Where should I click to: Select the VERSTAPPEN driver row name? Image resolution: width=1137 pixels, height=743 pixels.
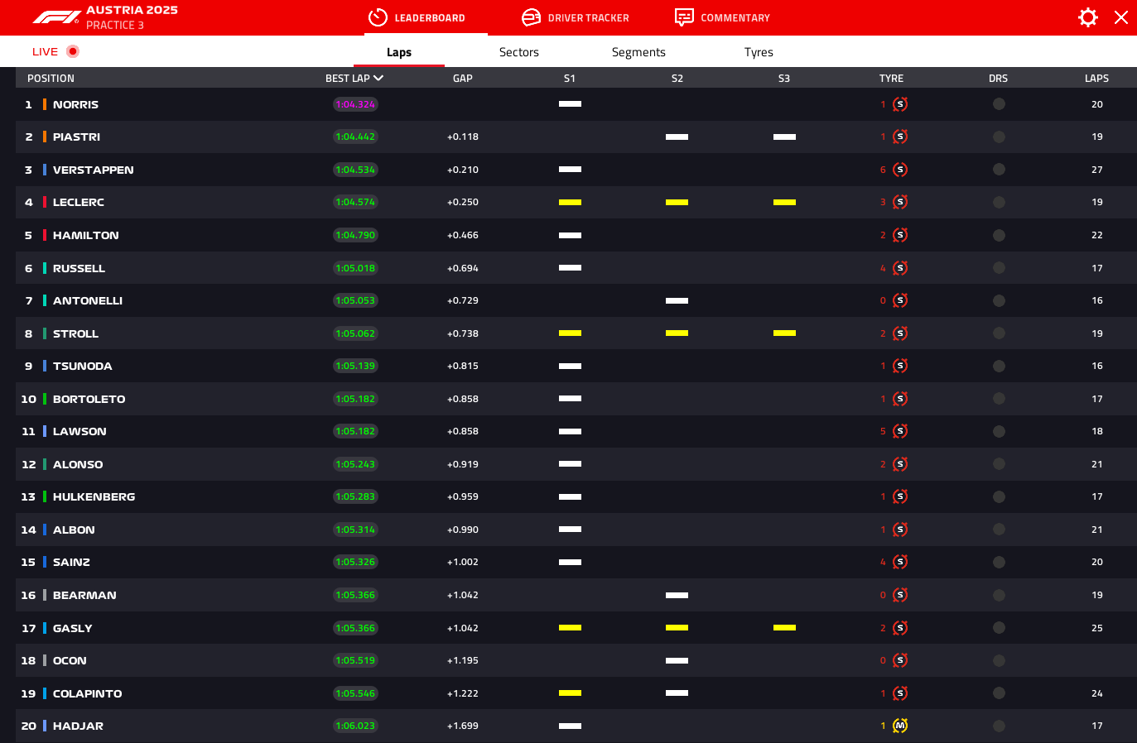(x=93, y=170)
